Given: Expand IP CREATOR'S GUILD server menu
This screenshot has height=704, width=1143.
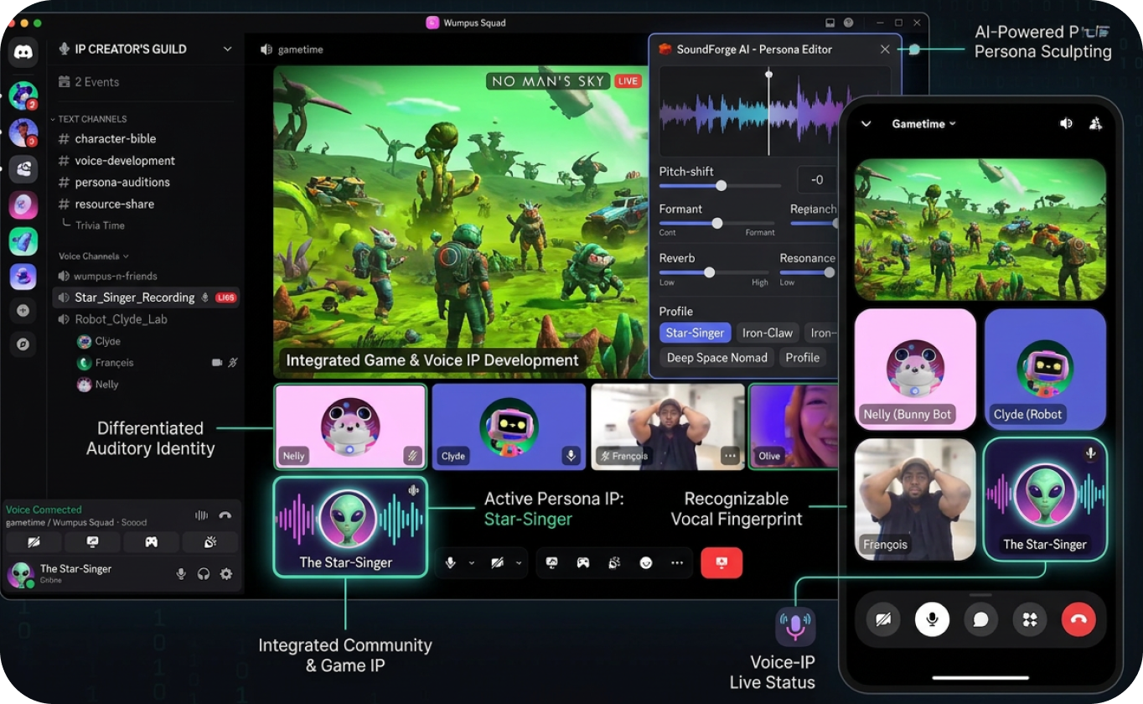Looking at the screenshot, I should 227,49.
